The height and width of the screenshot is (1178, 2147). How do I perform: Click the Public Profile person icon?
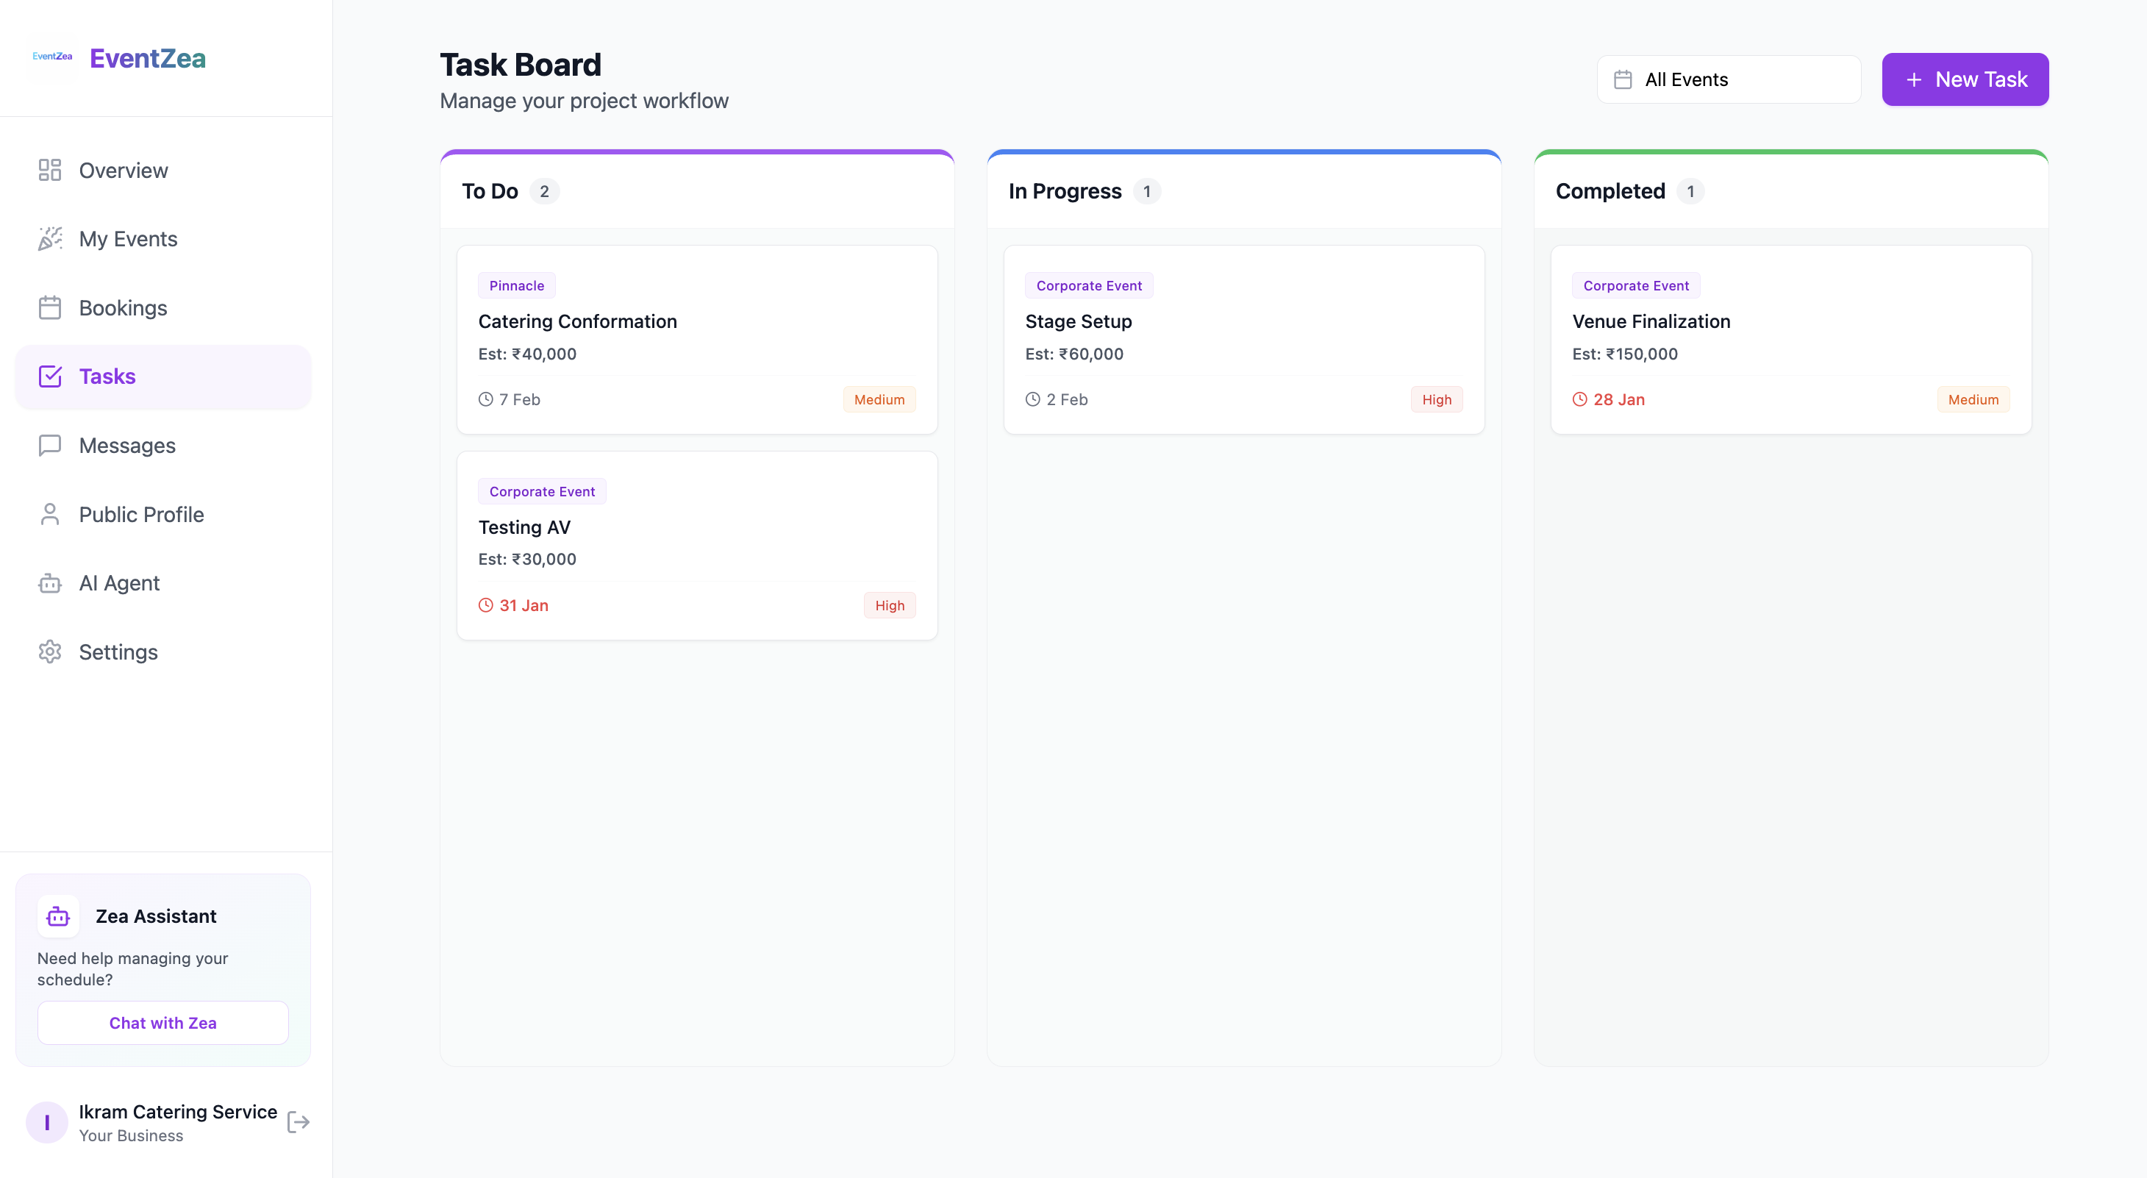(x=50, y=515)
